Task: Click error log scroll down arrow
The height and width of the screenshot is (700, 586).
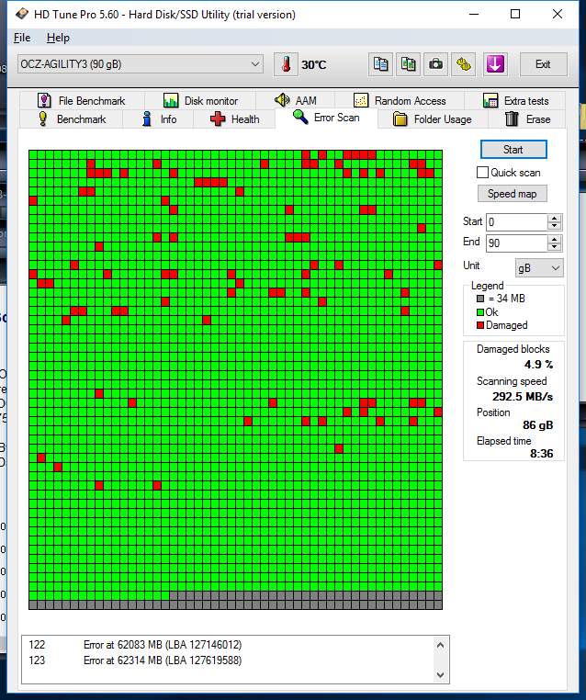Action: coord(440,674)
